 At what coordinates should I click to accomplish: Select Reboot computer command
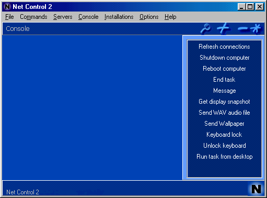tap(224, 69)
